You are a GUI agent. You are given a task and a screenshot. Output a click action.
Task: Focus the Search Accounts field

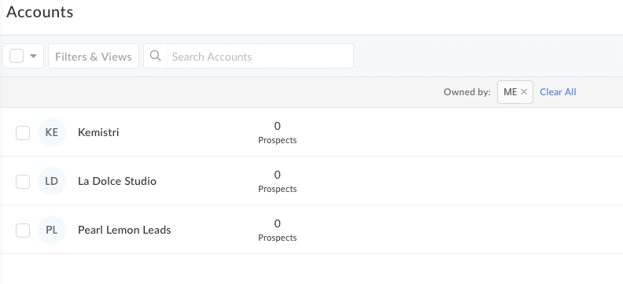[260, 56]
